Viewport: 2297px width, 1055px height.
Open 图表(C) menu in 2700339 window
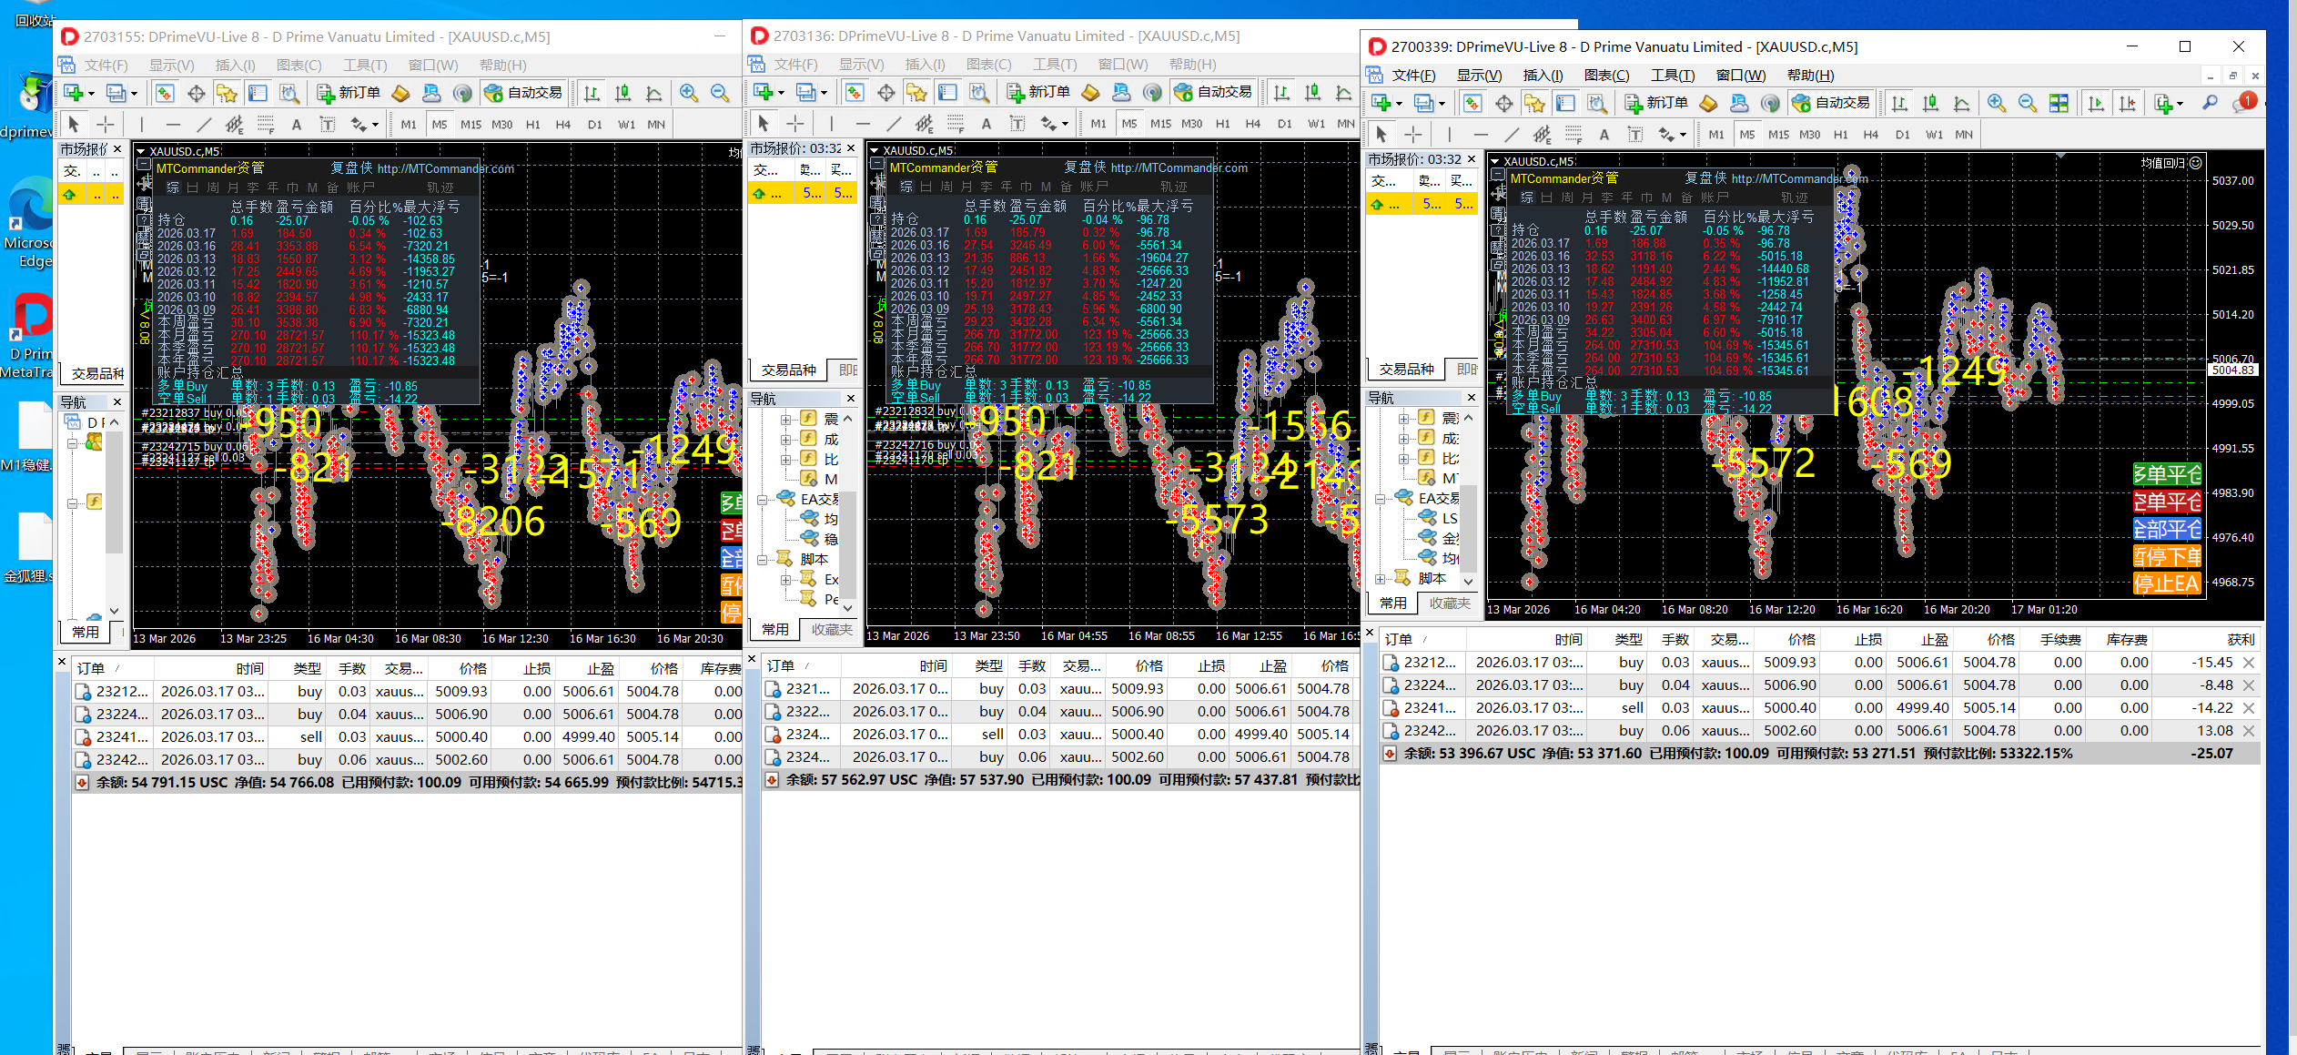1607,76
